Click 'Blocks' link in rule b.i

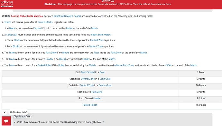click(17, 40)
